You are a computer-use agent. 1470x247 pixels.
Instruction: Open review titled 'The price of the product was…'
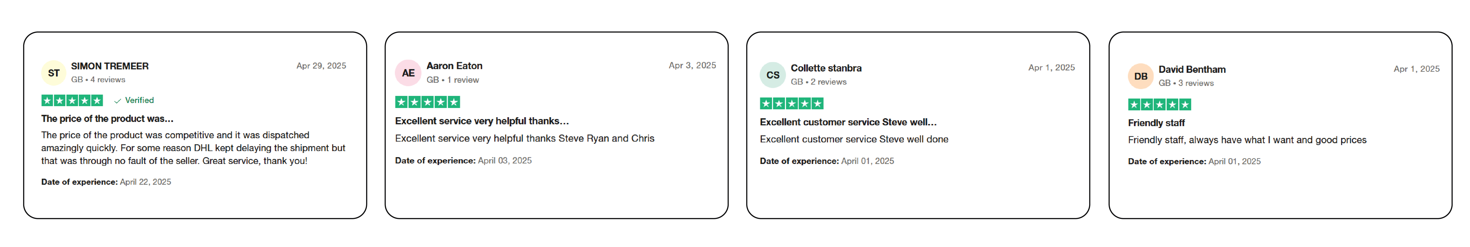[107, 119]
